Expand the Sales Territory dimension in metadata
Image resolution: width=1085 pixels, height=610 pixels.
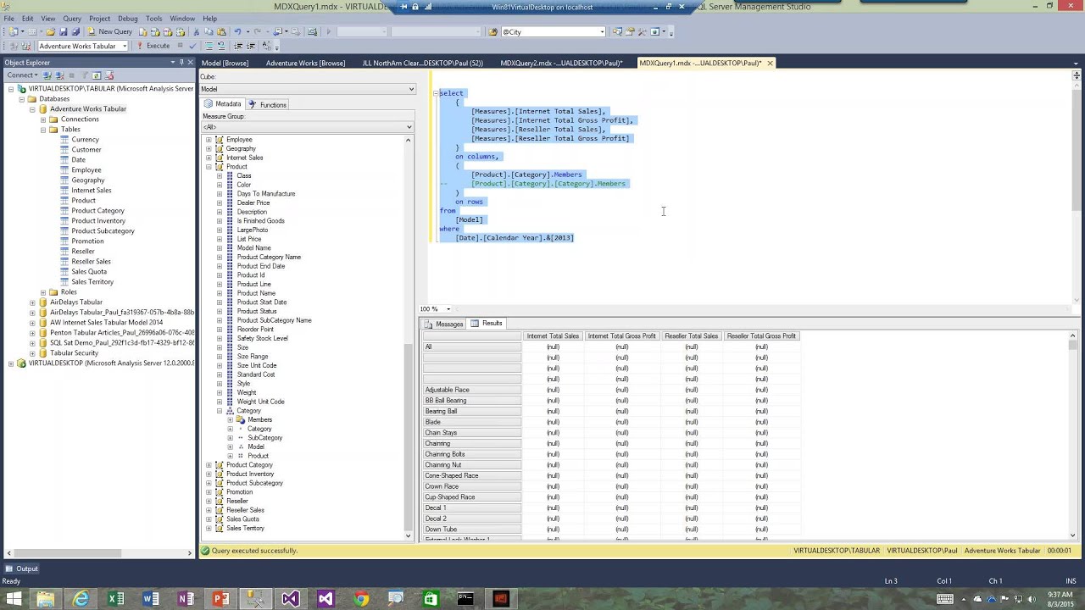tap(209, 529)
